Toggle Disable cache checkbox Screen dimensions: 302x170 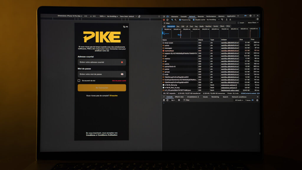(194, 20)
